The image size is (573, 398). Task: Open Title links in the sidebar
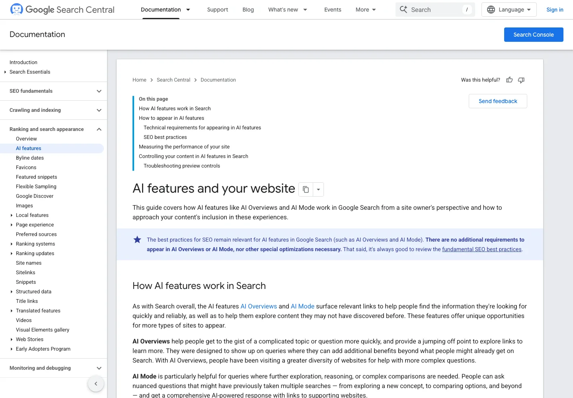[x=27, y=301]
